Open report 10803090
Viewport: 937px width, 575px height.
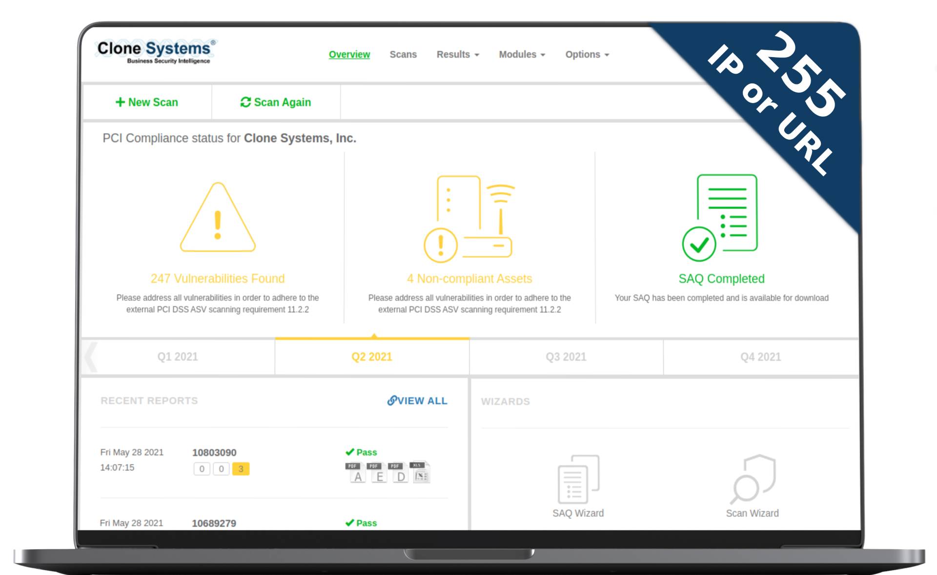click(x=214, y=452)
